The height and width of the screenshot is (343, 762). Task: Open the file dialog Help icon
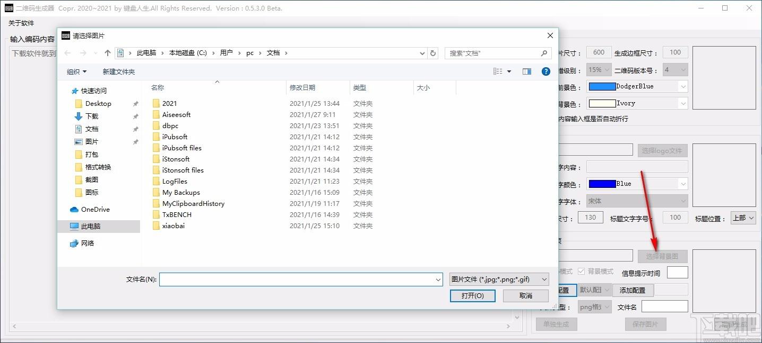[x=545, y=71]
